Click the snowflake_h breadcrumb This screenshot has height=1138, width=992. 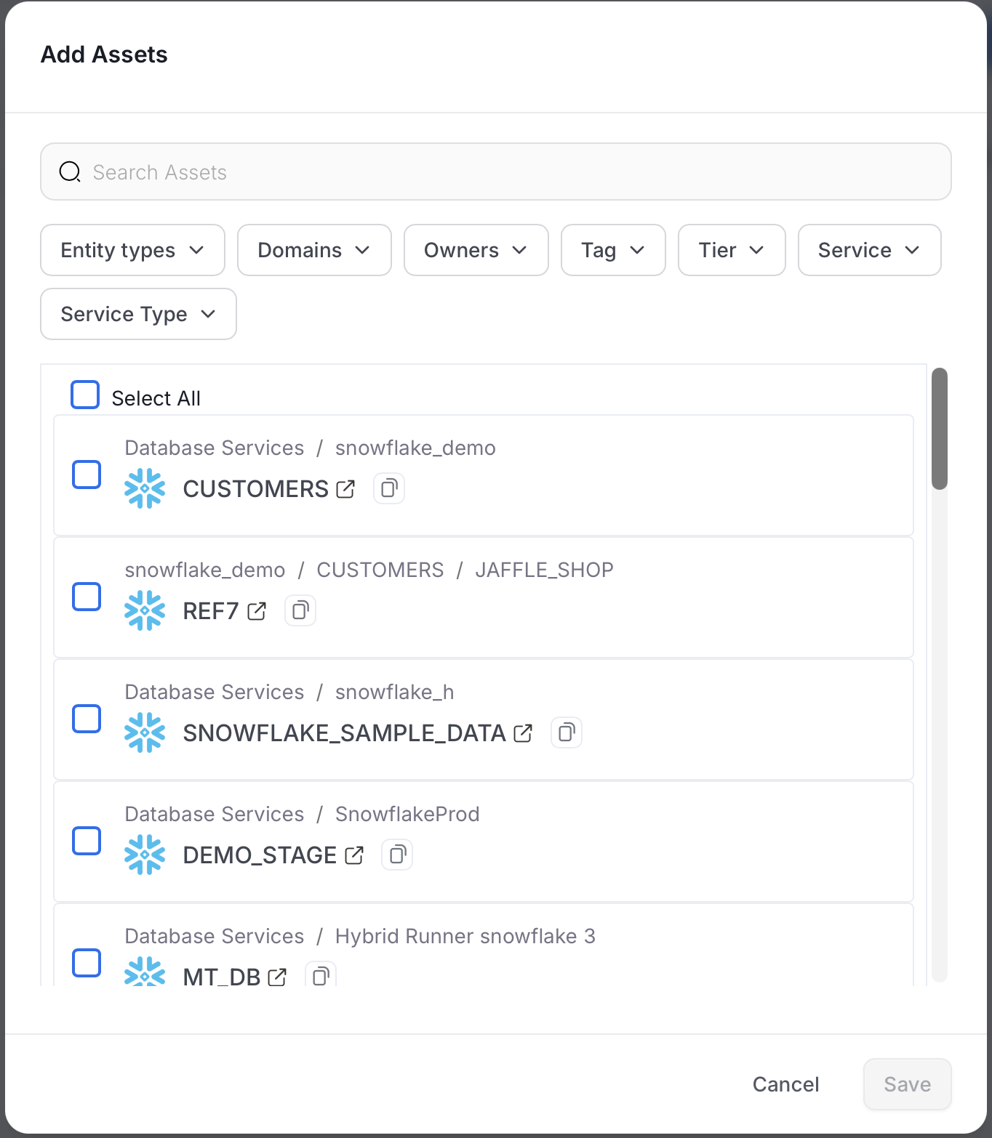click(x=394, y=692)
